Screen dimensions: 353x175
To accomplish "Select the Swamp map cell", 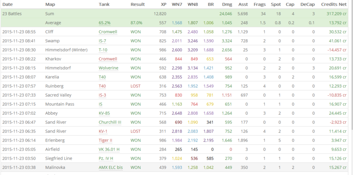I will coord(52,41).
